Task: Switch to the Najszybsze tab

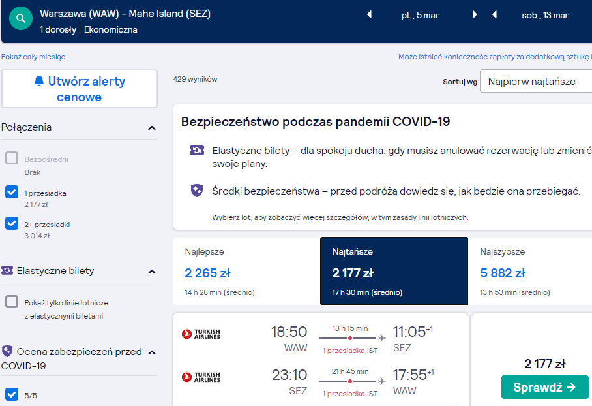Action: tap(530, 271)
